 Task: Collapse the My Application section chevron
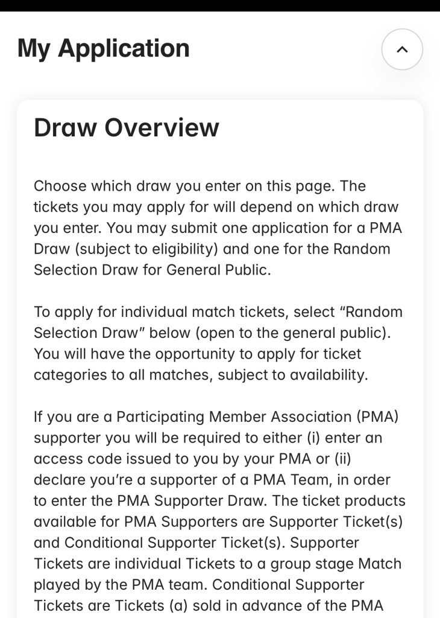tap(402, 49)
